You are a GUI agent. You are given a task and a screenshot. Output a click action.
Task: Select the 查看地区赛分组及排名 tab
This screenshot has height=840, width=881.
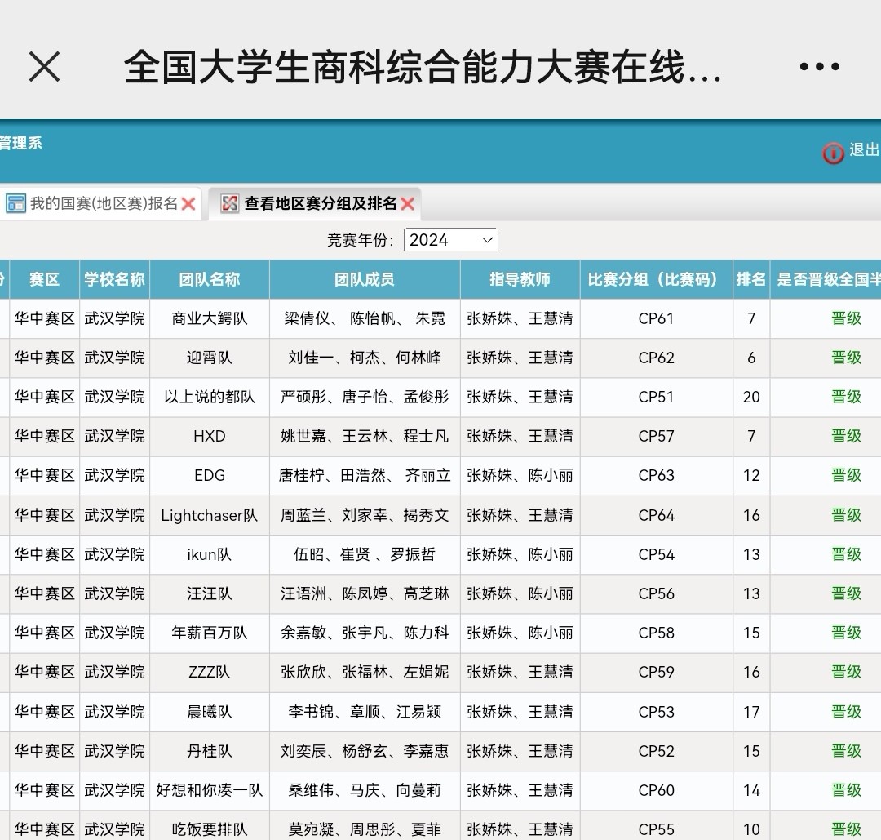point(320,204)
